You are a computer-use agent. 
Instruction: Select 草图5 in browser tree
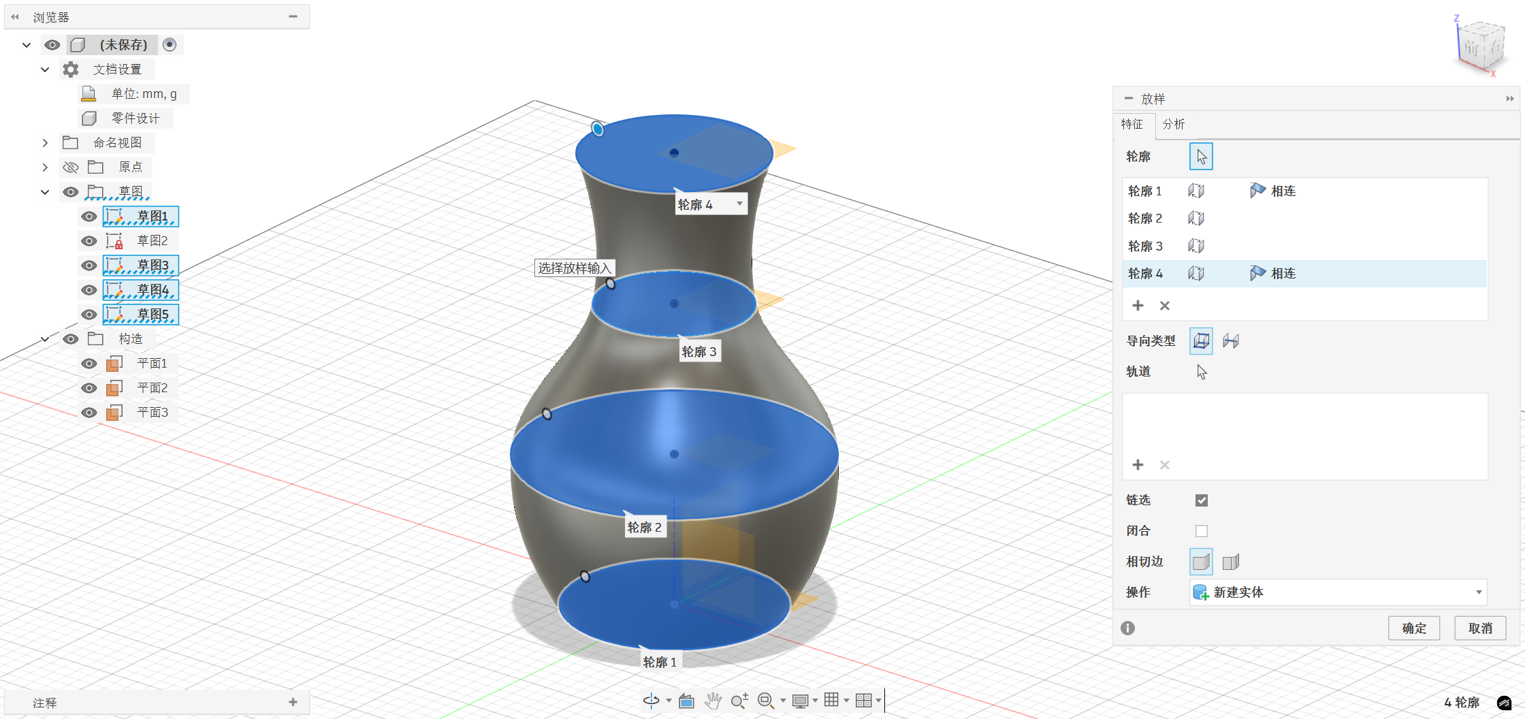(141, 315)
